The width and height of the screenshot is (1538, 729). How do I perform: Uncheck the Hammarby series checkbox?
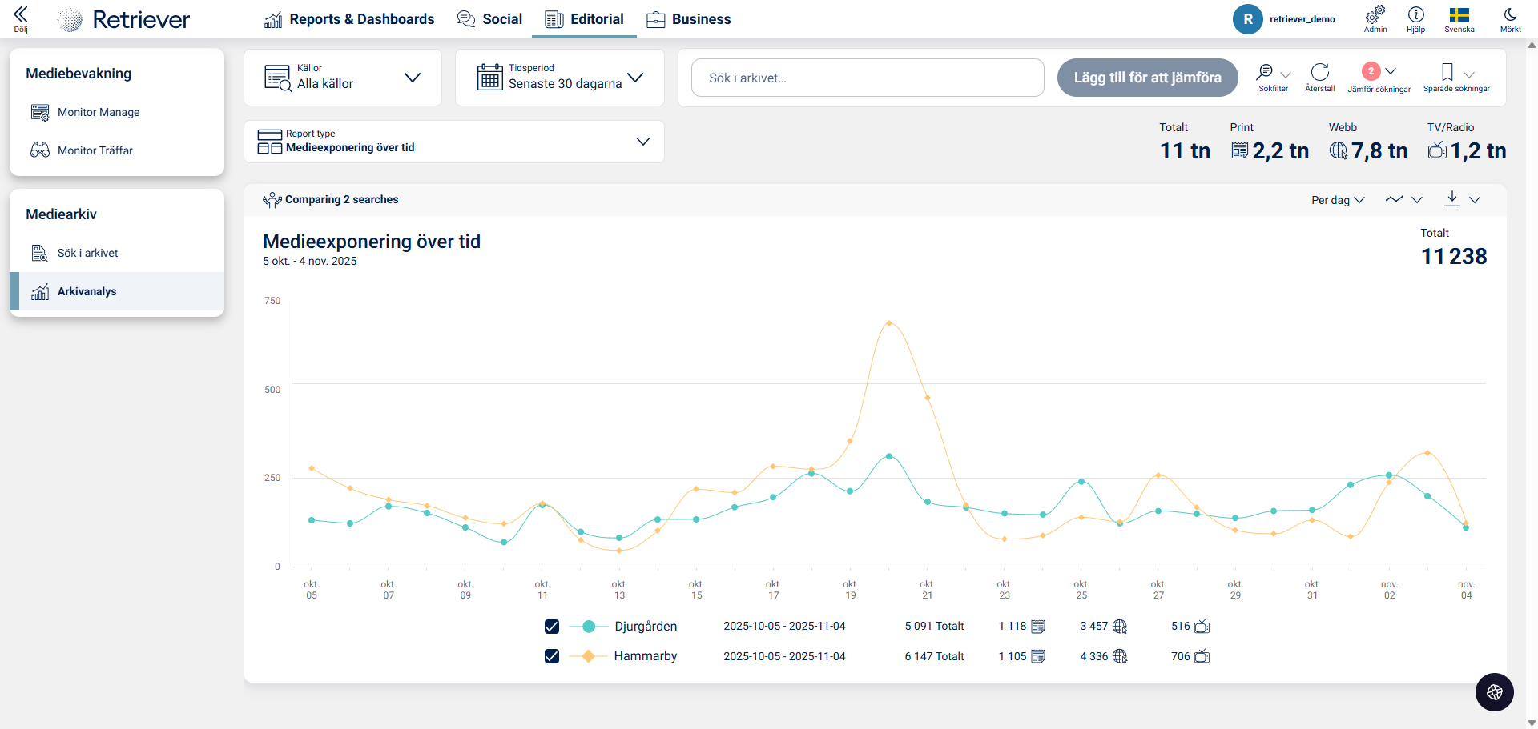click(552, 656)
